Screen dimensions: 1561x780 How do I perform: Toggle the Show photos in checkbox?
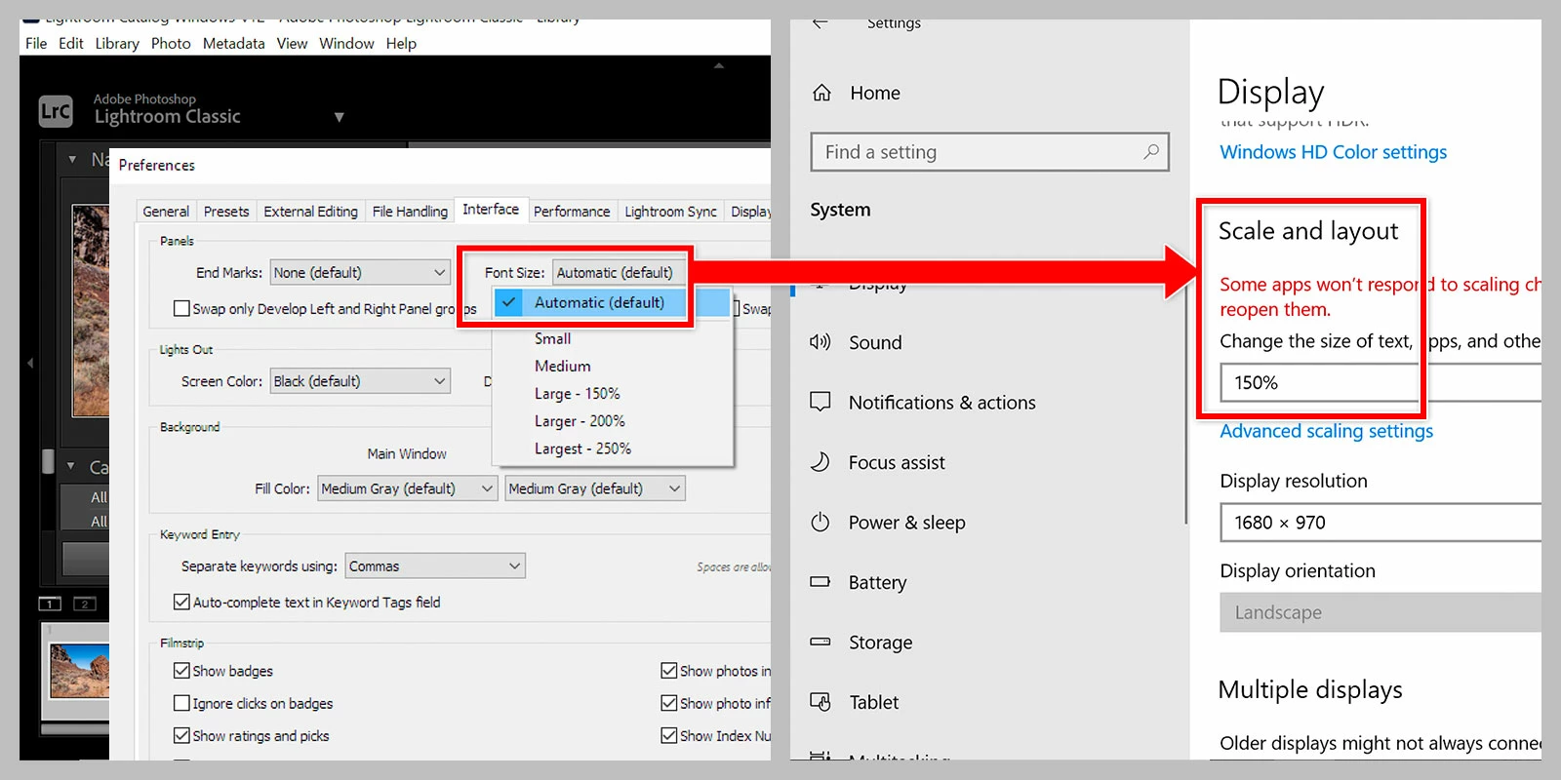coord(668,670)
